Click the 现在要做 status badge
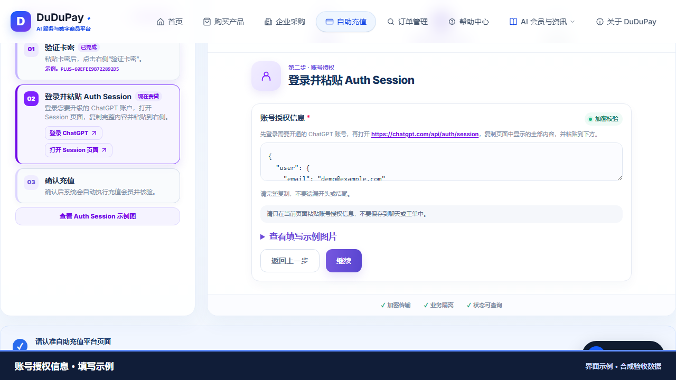This screenshot has height=380, width=676. (x=148, y=97)
